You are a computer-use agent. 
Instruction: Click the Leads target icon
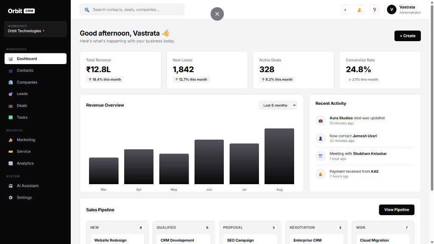pyautogui.click(x=11, y=94)
